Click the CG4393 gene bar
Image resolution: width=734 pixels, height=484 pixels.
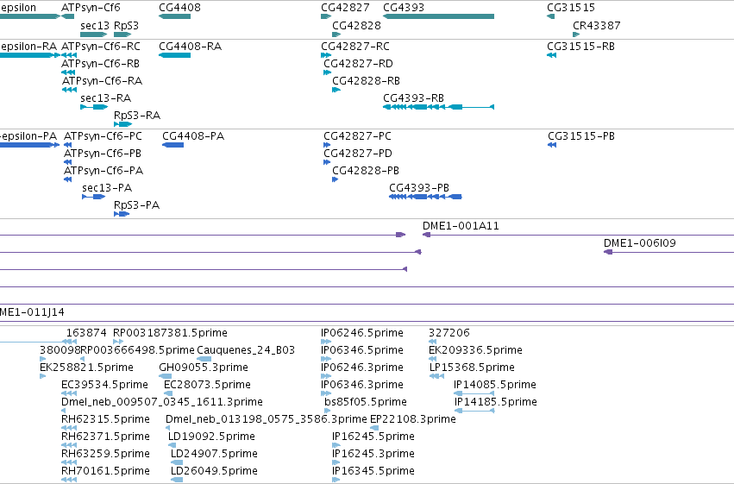[x=439, y=16]
